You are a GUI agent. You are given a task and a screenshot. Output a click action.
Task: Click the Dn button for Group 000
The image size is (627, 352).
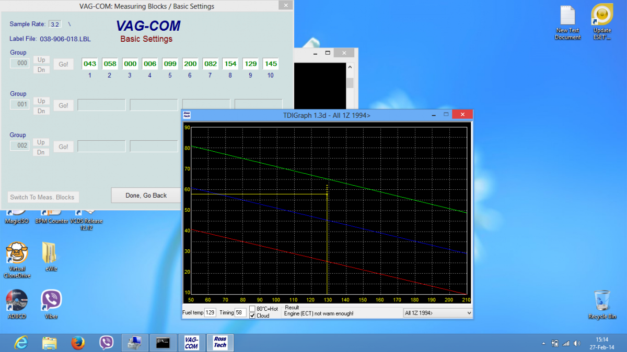[41, 70]
